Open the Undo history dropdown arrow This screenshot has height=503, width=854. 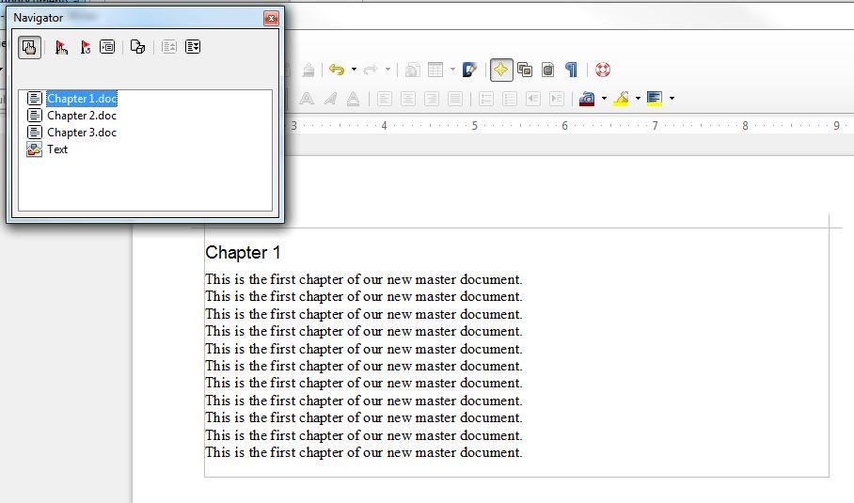tap(354, 70)
